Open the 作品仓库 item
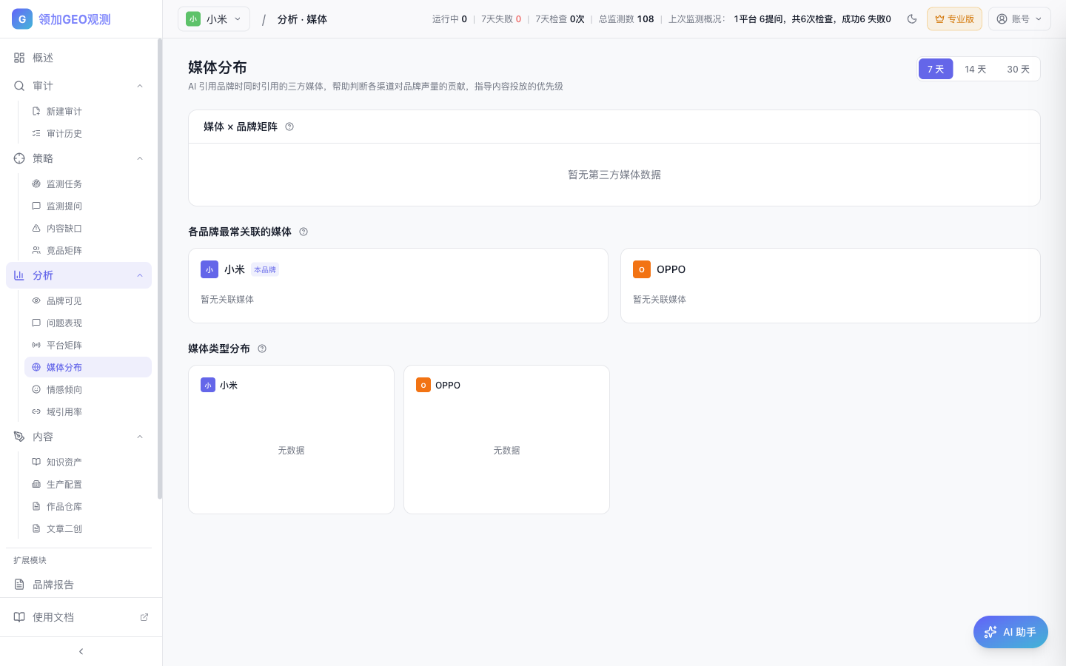This screenshot has height=666, width=1066. coord(88,506)
